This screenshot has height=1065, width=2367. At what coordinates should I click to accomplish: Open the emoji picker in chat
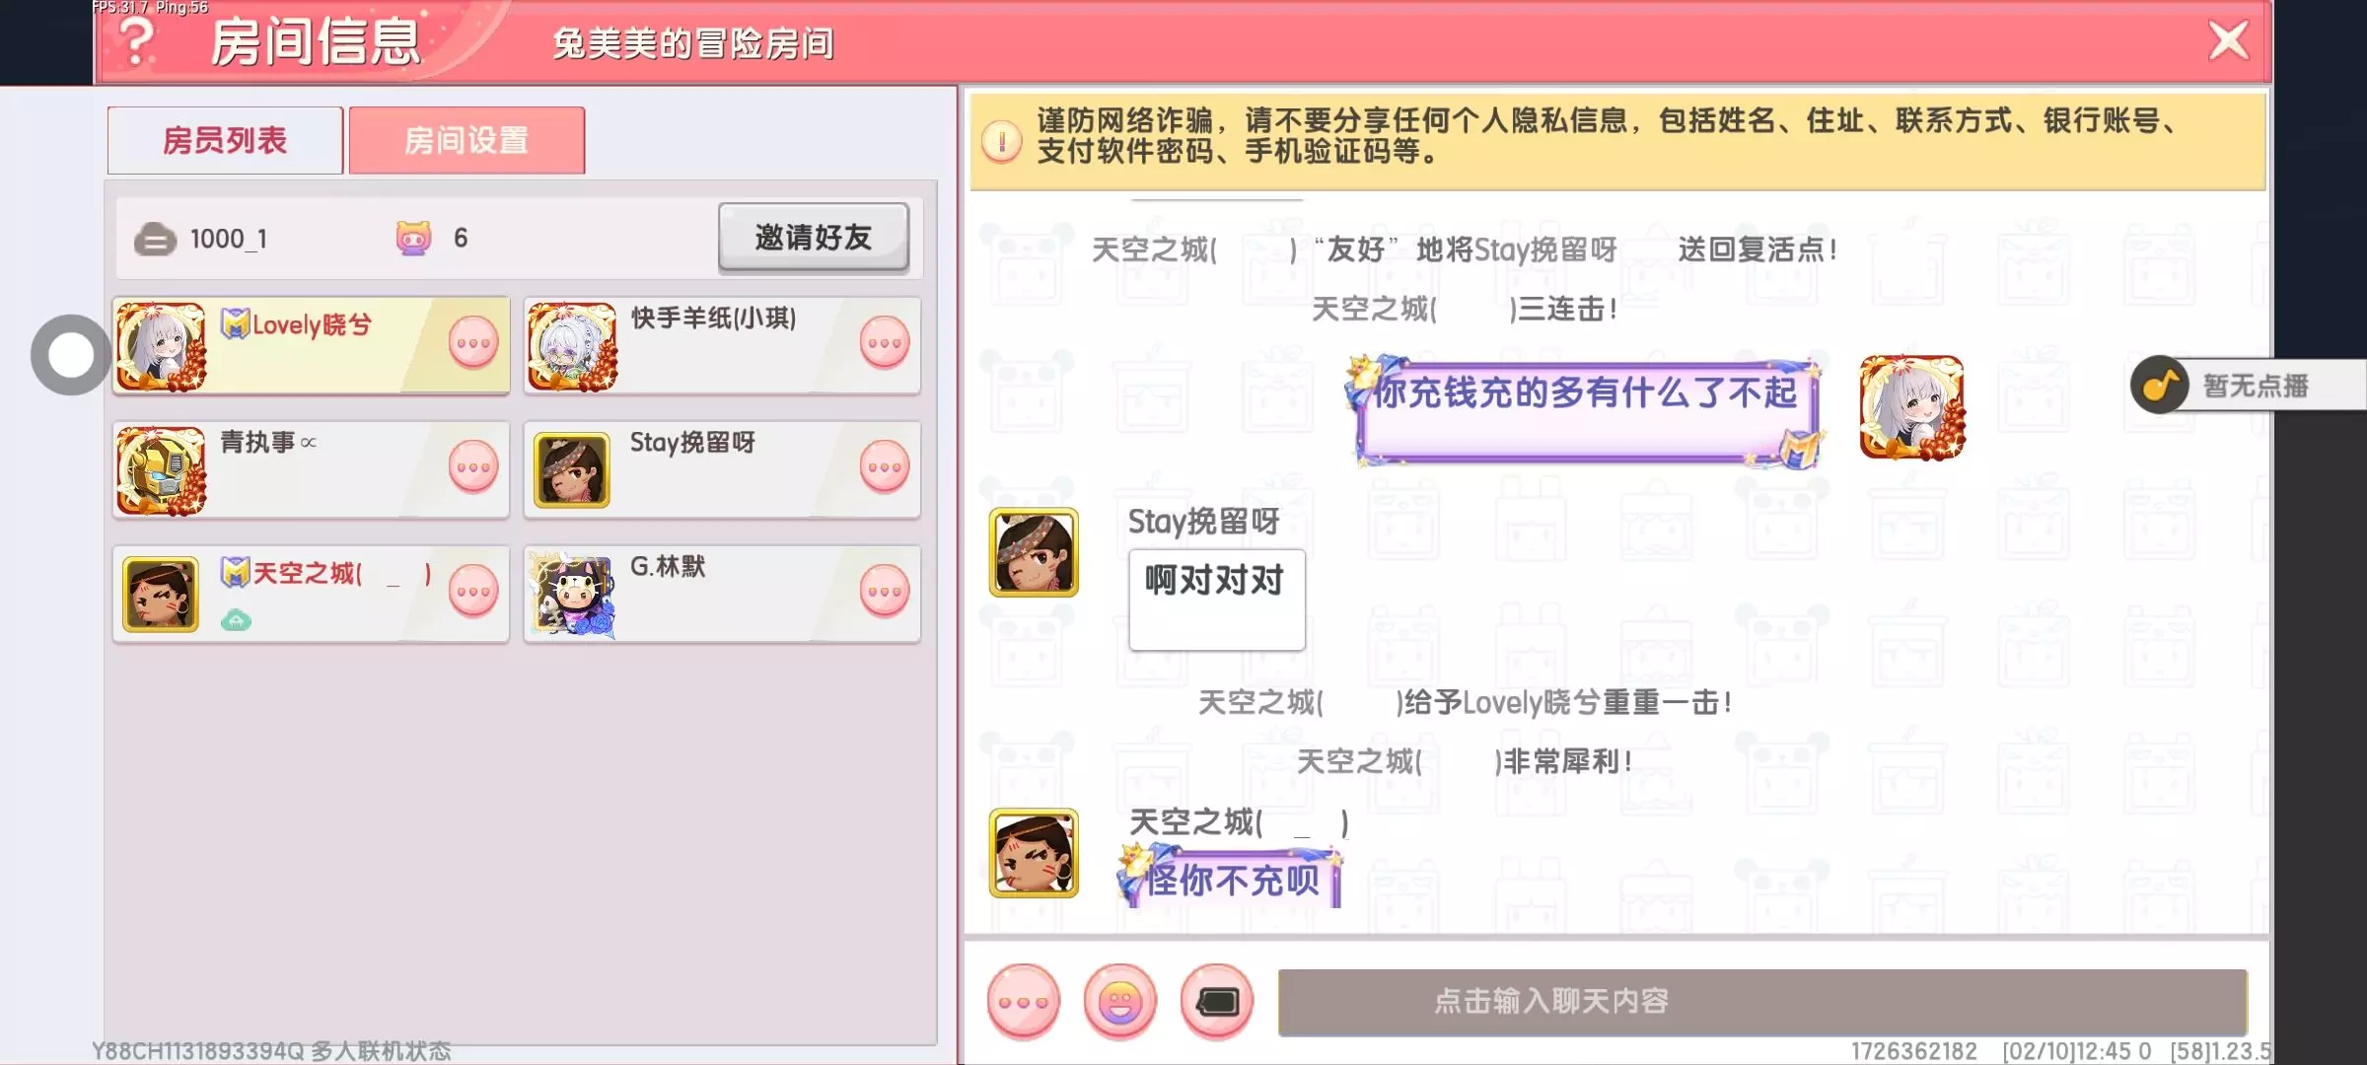(x=1119, y=1002)
